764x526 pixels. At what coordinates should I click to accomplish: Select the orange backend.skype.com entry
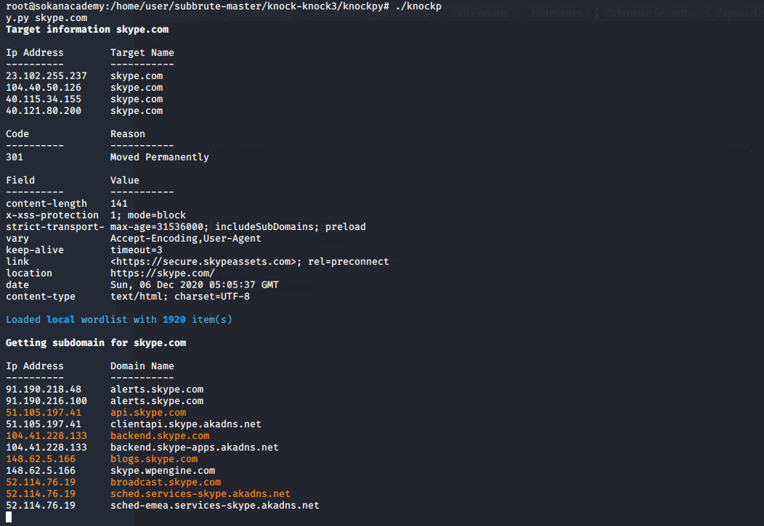coord(160,436)
